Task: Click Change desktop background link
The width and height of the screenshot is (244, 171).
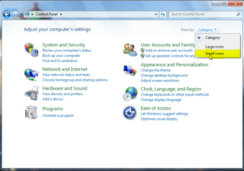Action: 164,75
